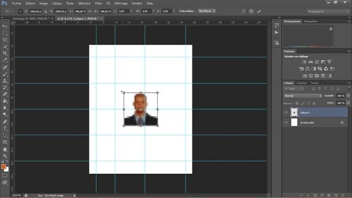The height and width of the screenshot is (198, 352).
Task: Open the workspace switcher dropdown
Action: coord(328,11)
